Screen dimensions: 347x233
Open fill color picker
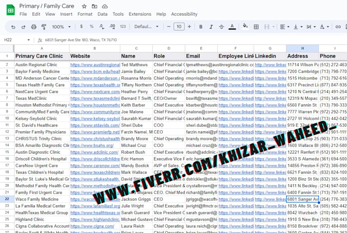(245, 26)
